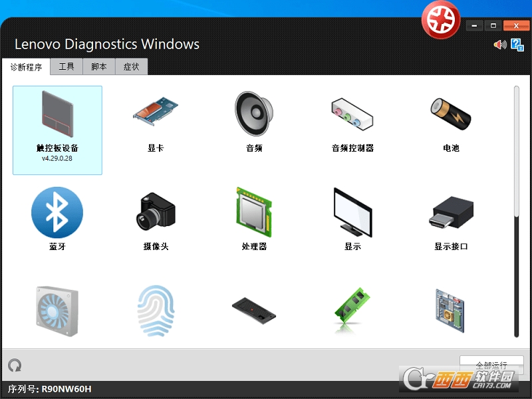Click the vertical scrollbar of the module list
Viewport: 532px width, 399px height.
pos(517,211)
